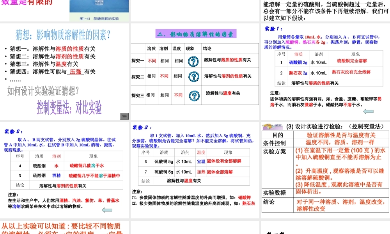Click the 温度 column header in the 探究 table
390x234 pixels.
coord(177,48)
